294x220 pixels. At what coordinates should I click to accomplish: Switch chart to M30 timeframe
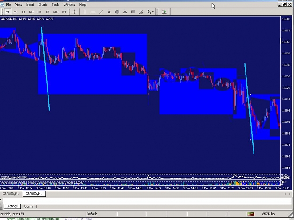point(56,12)
